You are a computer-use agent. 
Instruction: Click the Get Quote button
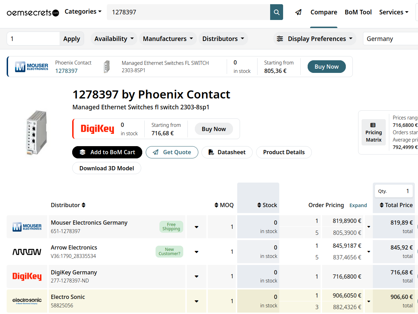coord(172,152)
